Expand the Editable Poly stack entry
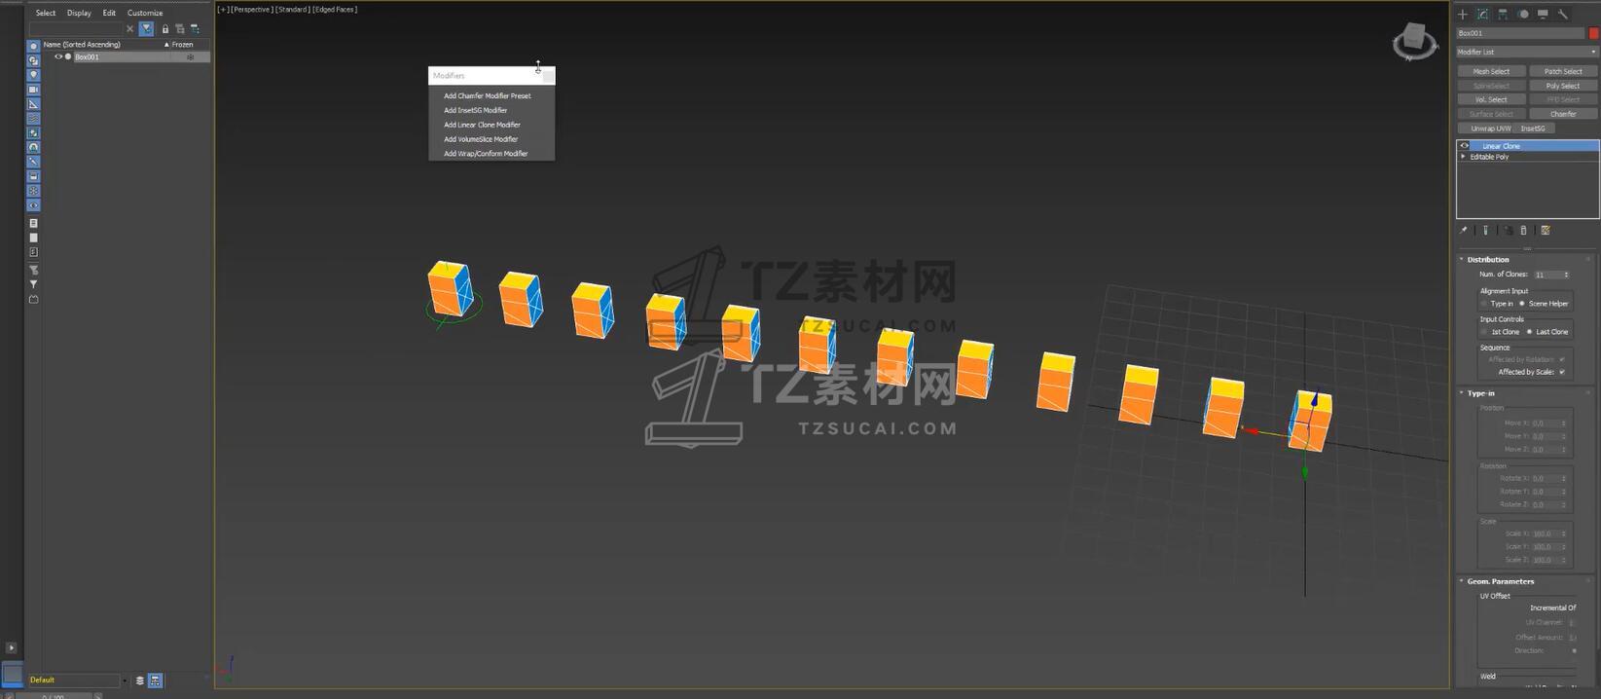1601x699 pixels. point(1463,157)
